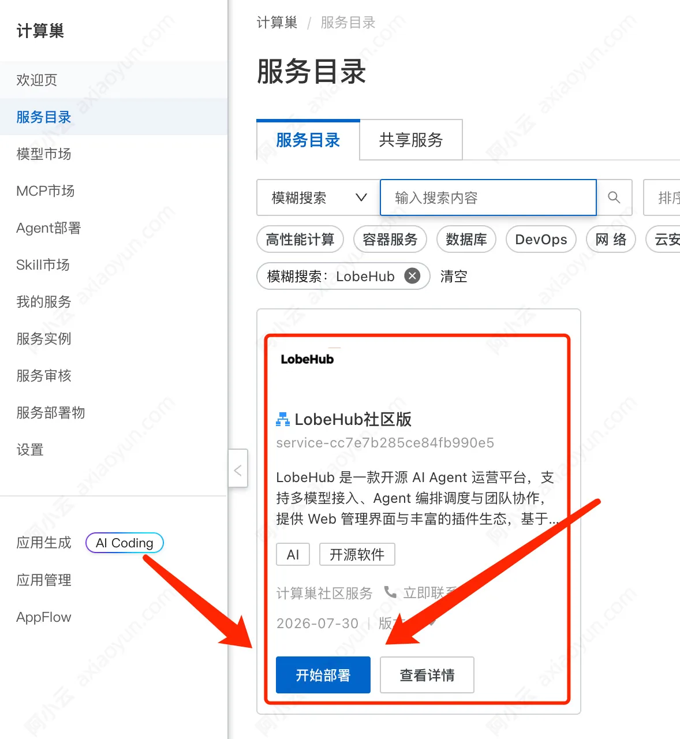Click 服务目录 in the breadcrumb

[348, 23]
